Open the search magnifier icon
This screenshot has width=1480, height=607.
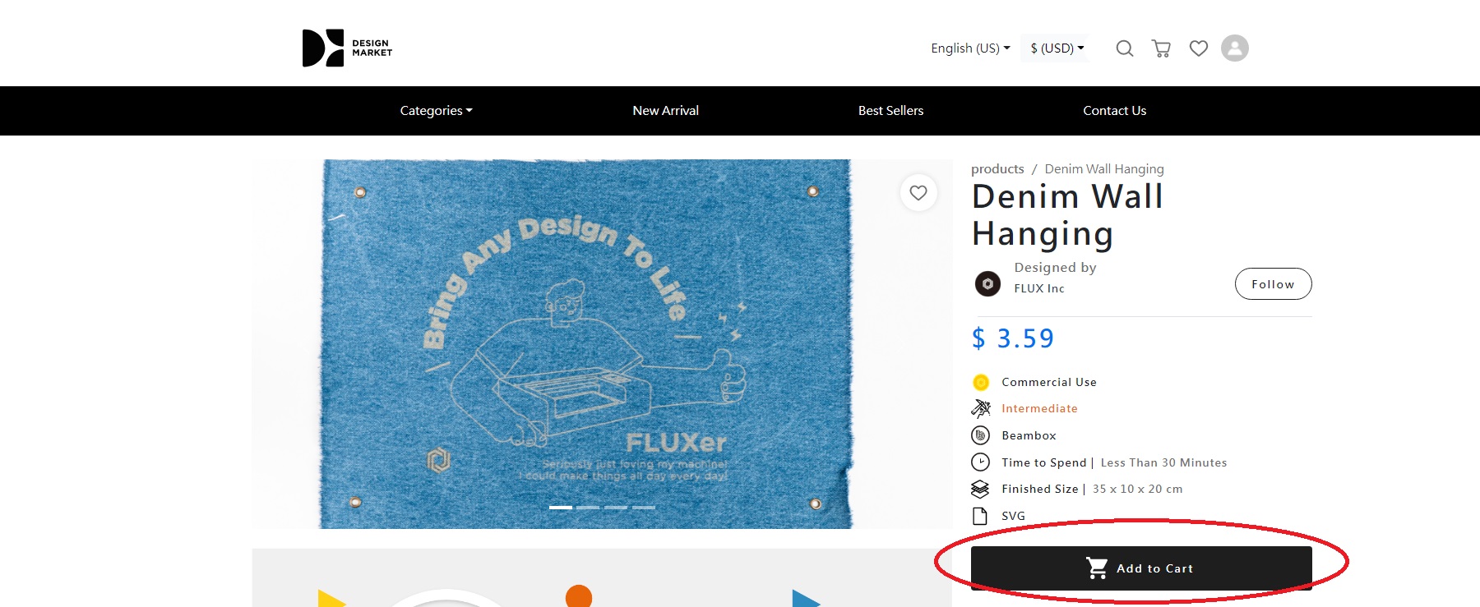click(1124, 48)
